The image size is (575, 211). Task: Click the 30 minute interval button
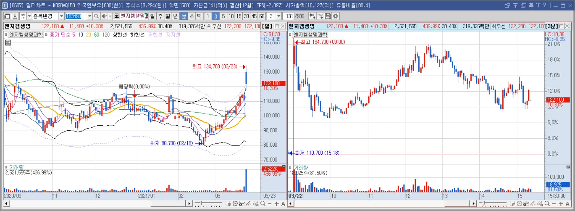pos(246,16)
